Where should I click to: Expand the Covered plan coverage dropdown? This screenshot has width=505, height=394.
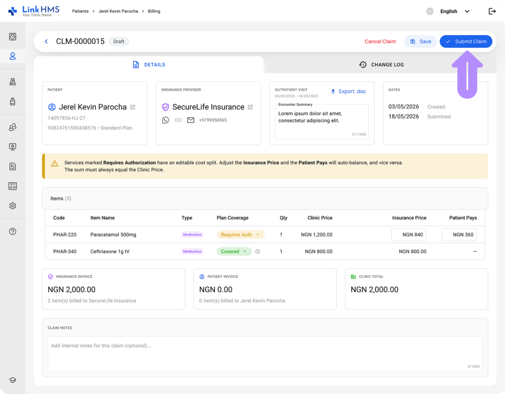point(234,251)
